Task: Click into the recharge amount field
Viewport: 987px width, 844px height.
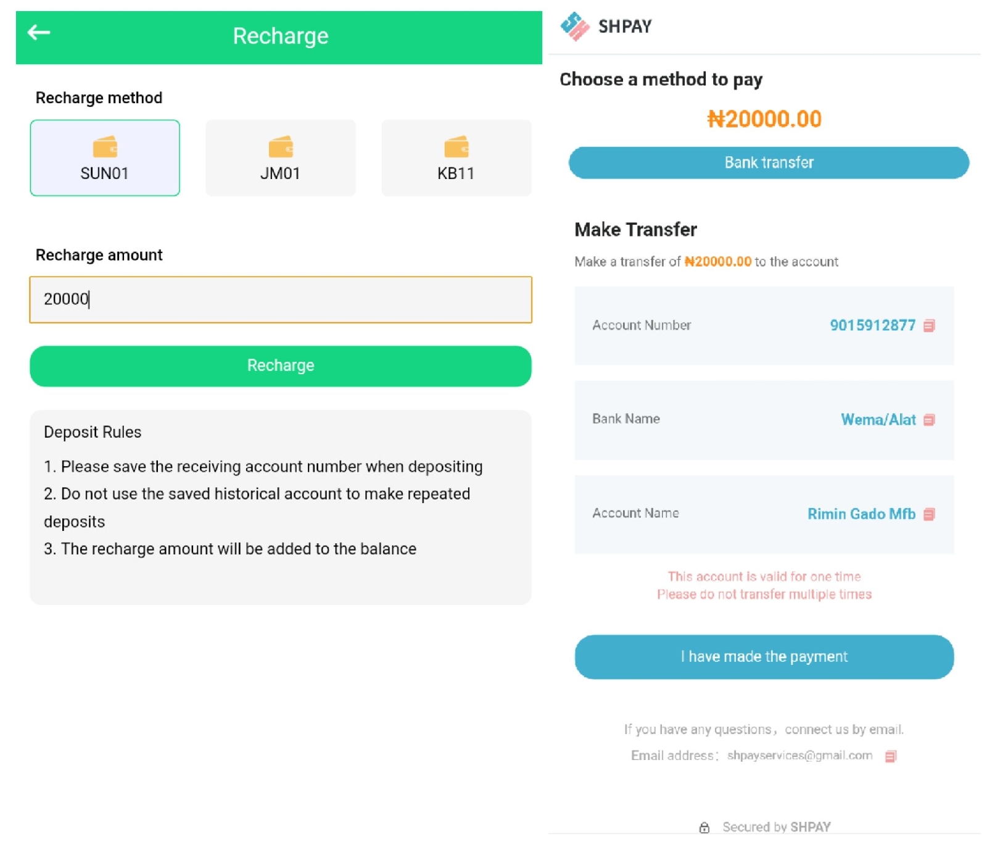Action: [281, 299]
